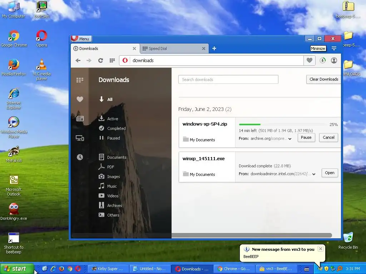Filter by Paused downloads
Viewport: 366px width, 274px height.
[109, 138]
